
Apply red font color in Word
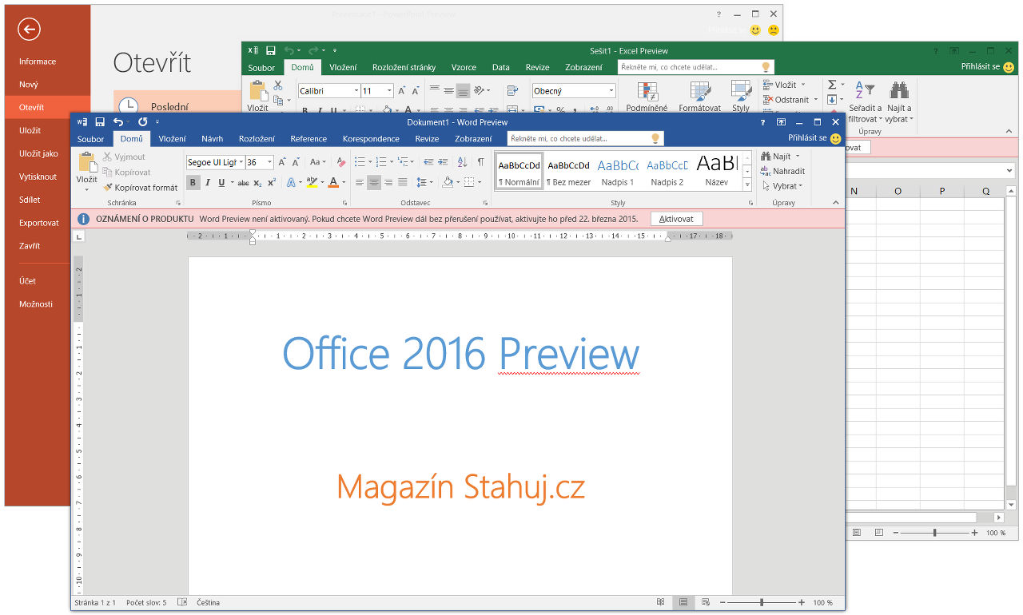pos(333,183)
